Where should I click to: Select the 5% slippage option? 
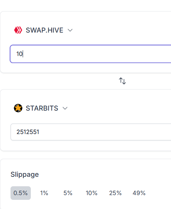tap(68, 193)
